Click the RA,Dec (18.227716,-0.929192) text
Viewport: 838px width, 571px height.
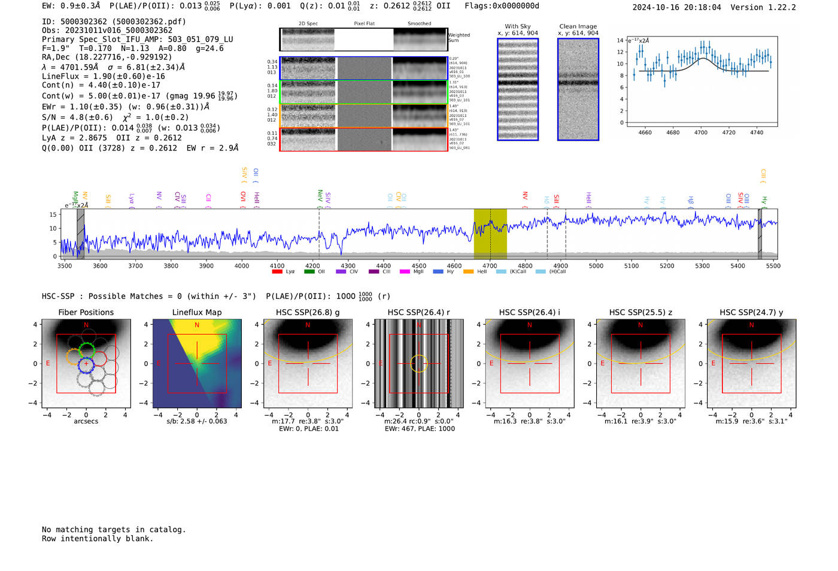(107, 58)
